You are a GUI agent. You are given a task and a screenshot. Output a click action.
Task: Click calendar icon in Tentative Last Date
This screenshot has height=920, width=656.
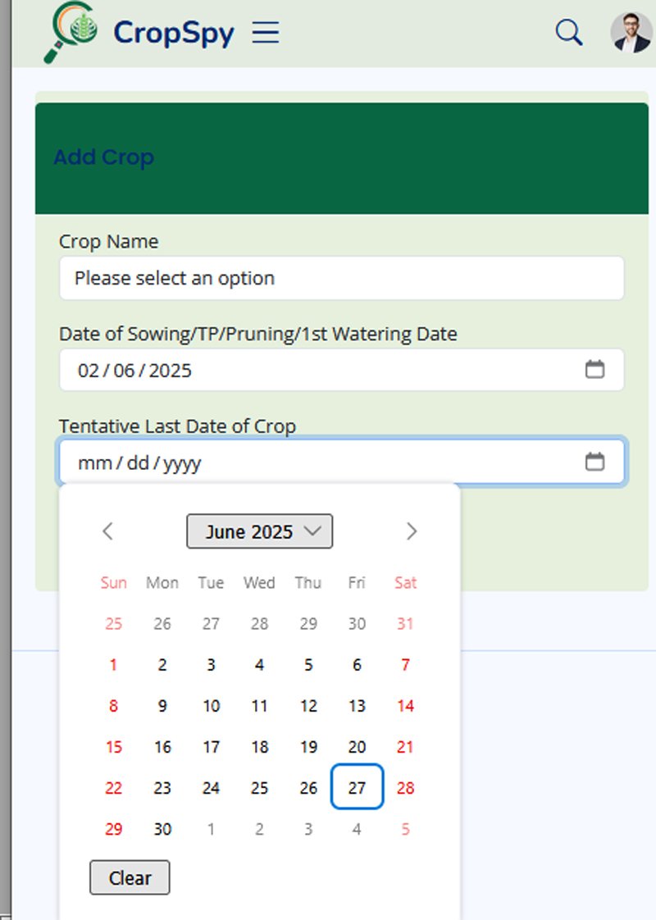click(x=594, y=462)
